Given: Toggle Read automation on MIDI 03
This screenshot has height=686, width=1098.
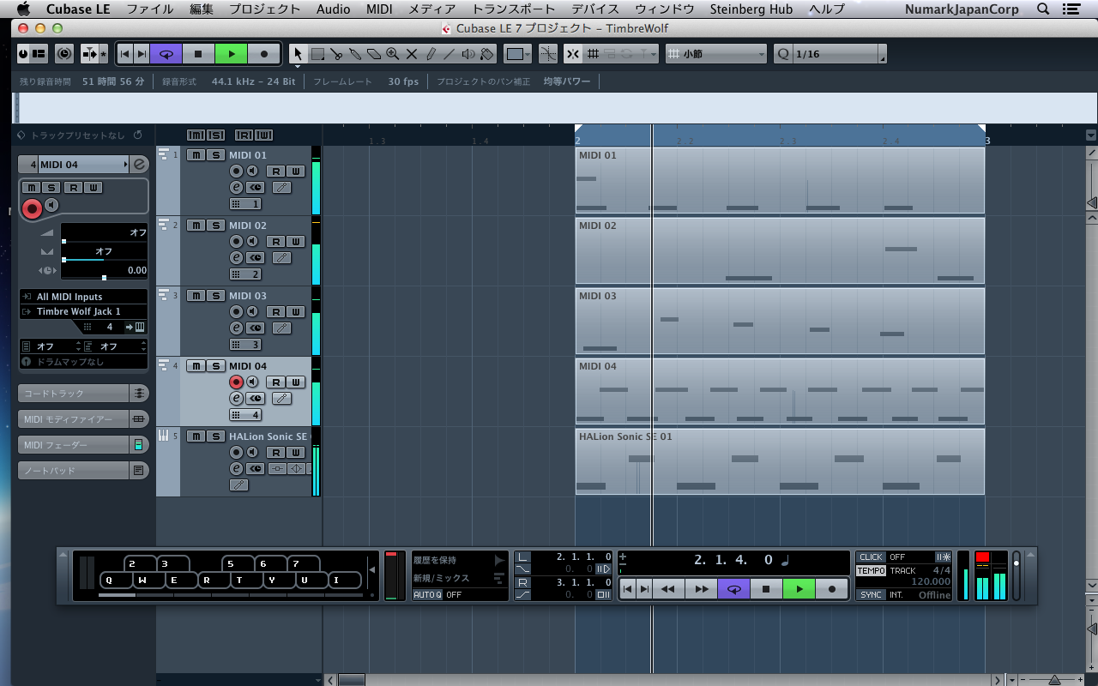Looking at the screenshot, I should [x=276, y=311].
